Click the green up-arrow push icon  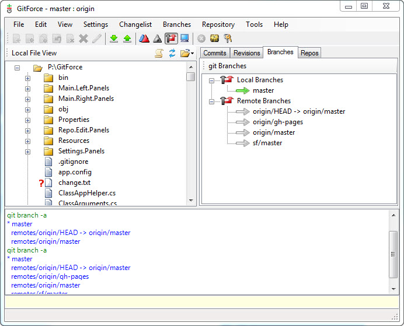(127, 38)
